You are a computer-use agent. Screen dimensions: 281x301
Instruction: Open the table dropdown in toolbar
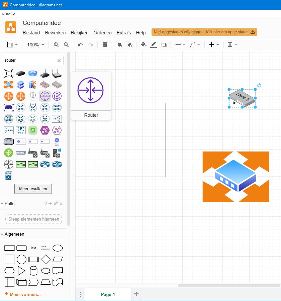(x=232, y=45)
